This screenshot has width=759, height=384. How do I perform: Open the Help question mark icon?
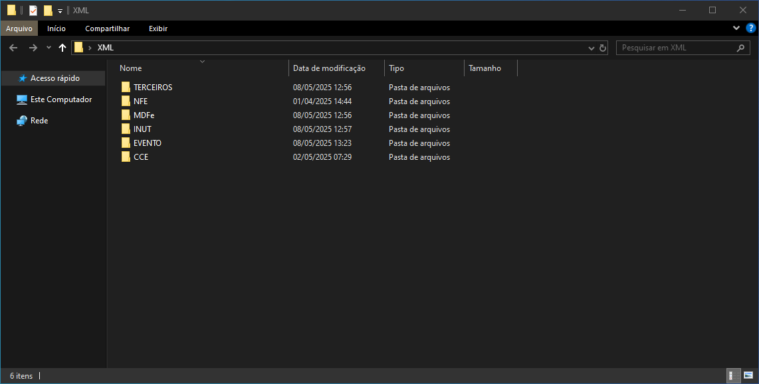tap(750, 29)
